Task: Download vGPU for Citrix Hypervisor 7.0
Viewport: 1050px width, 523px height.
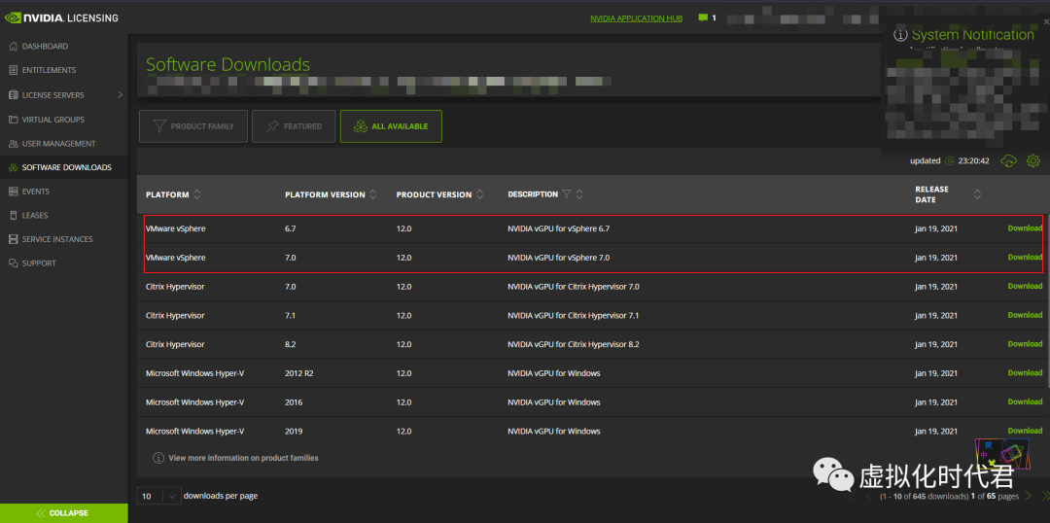Action: tap(1026, 286)
